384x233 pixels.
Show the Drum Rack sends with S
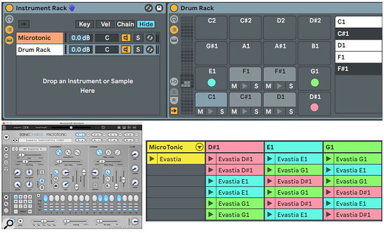tap(174, 92)
